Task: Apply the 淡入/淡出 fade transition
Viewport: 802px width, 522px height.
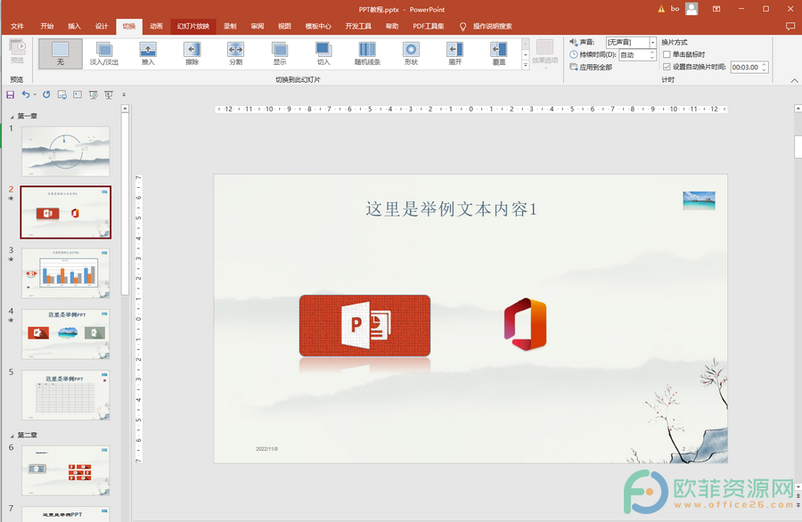Action: click(104, 53)
